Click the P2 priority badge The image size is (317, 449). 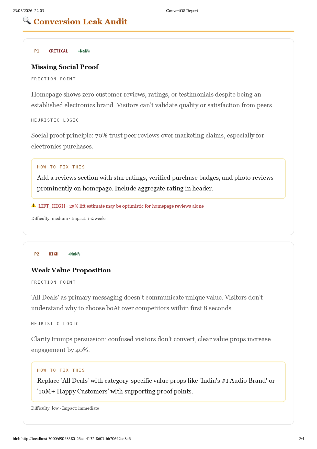click(x=37, y=254)
